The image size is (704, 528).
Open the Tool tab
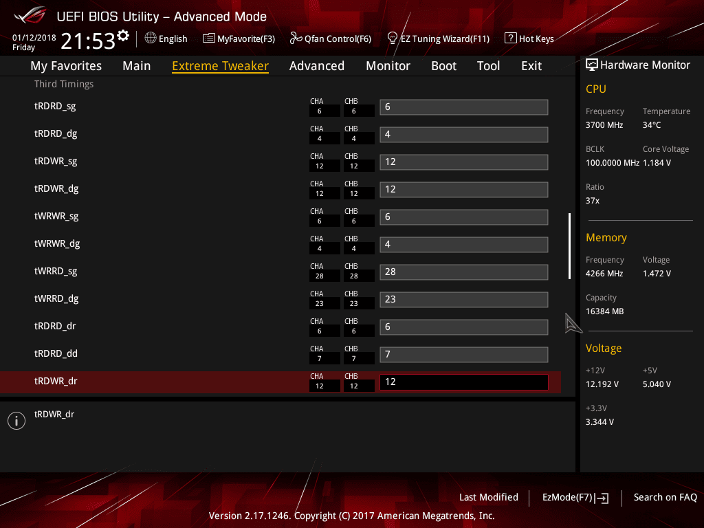(489, 66)
